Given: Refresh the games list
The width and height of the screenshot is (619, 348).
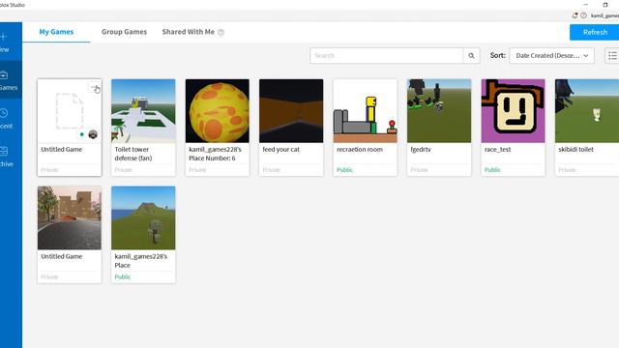Looking at the screenshot, I should point(595,32).
